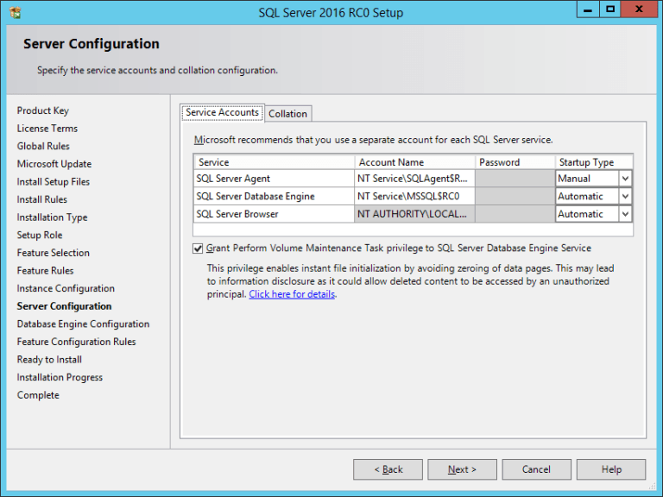Click the Back button

coord(388,469)
